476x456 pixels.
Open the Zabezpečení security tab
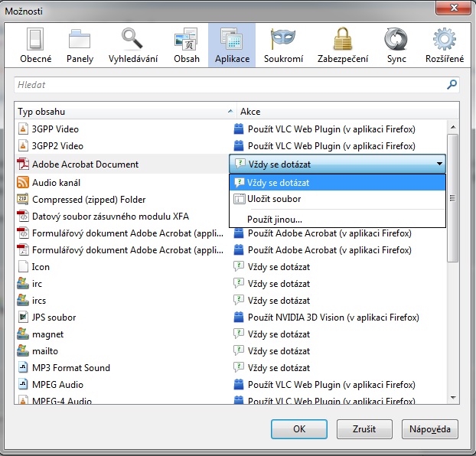(343, 45)
